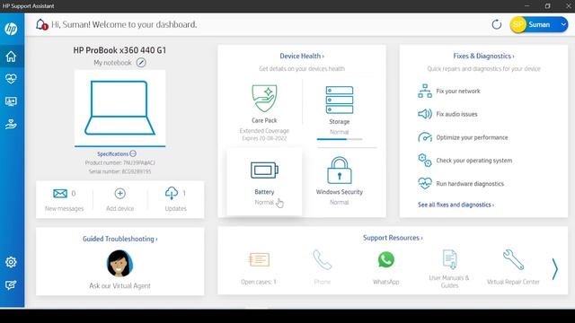The height and width of the screenshot is (323, 575).
Task: Click the Storage usage progress bar
Action: tap(340, 139)
